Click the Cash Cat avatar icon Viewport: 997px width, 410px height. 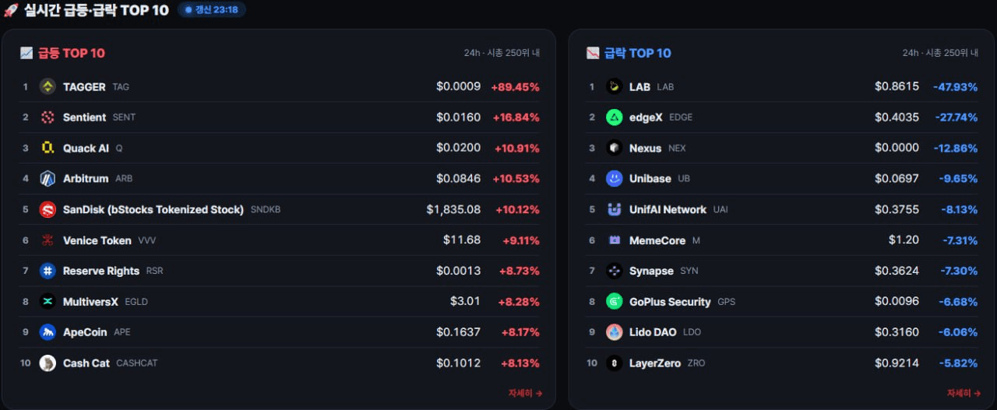(x=48, y=363)
